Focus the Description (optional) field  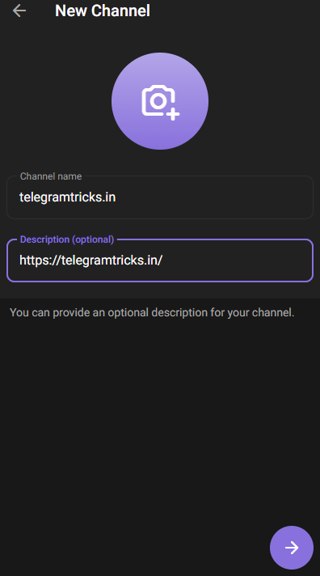coord(160,260)
